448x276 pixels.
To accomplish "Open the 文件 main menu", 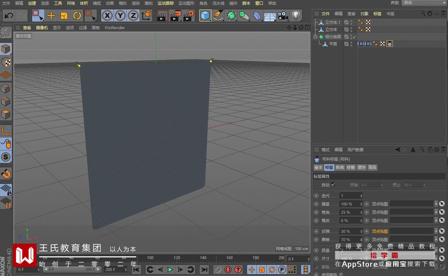I will [x=6, y=3].
